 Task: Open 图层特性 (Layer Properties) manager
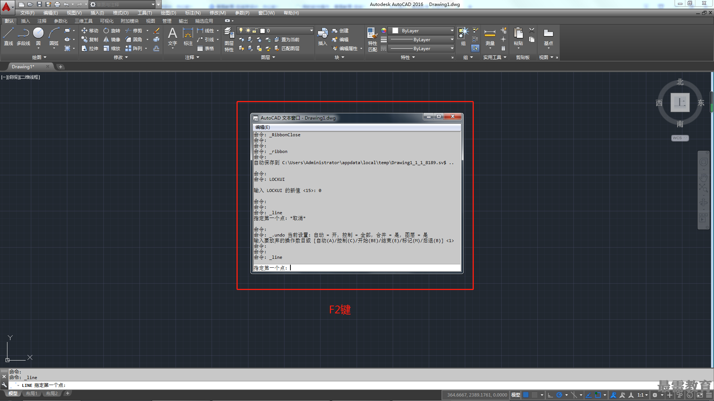tap(229, 39)
